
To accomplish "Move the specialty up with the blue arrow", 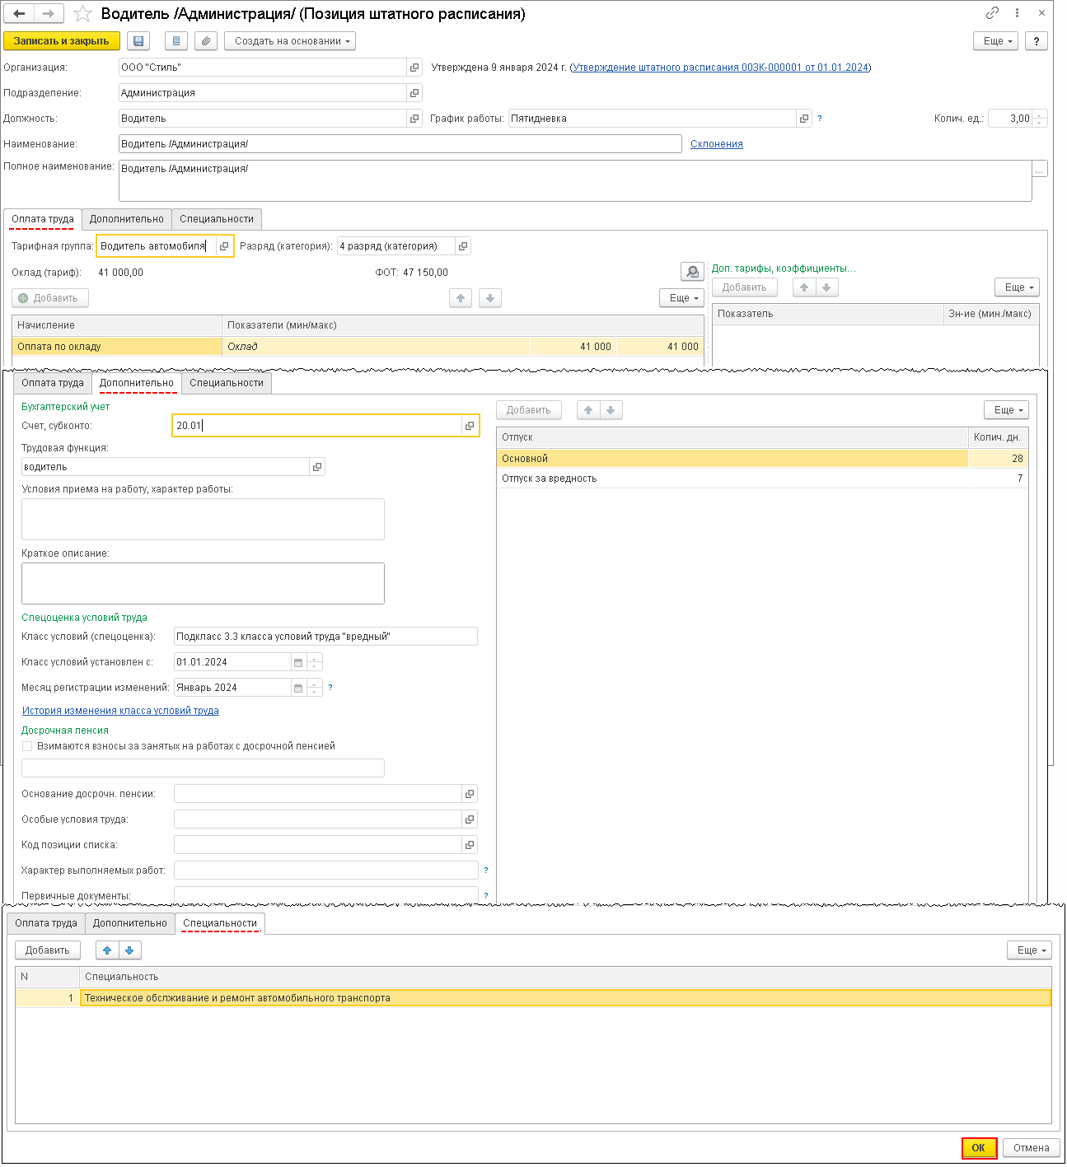I will pos(107,950).
